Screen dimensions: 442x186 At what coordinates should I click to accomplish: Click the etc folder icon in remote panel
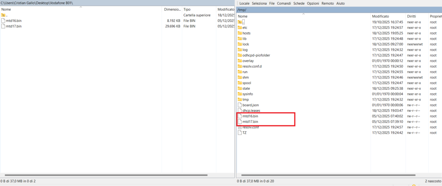240,28
